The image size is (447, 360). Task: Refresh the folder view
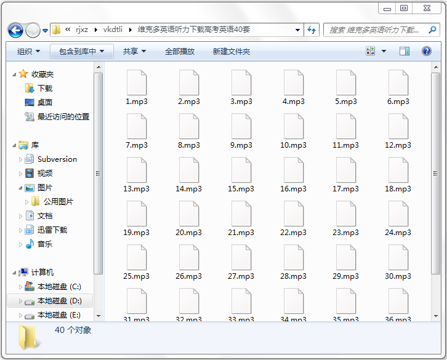[x=312, y=30]
